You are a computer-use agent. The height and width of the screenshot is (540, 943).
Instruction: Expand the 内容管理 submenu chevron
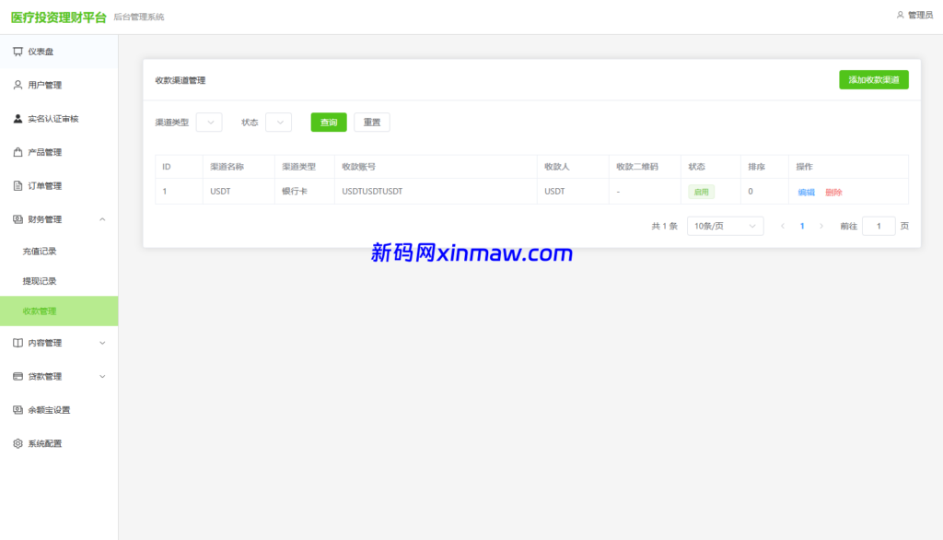[x=102, y=343]
